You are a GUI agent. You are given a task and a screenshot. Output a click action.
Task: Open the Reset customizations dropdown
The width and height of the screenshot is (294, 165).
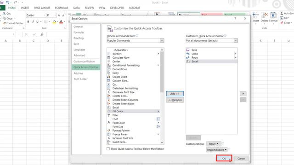click(214, 144)
